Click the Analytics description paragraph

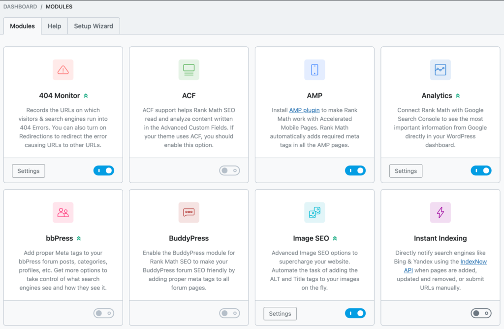pos(441,128)
